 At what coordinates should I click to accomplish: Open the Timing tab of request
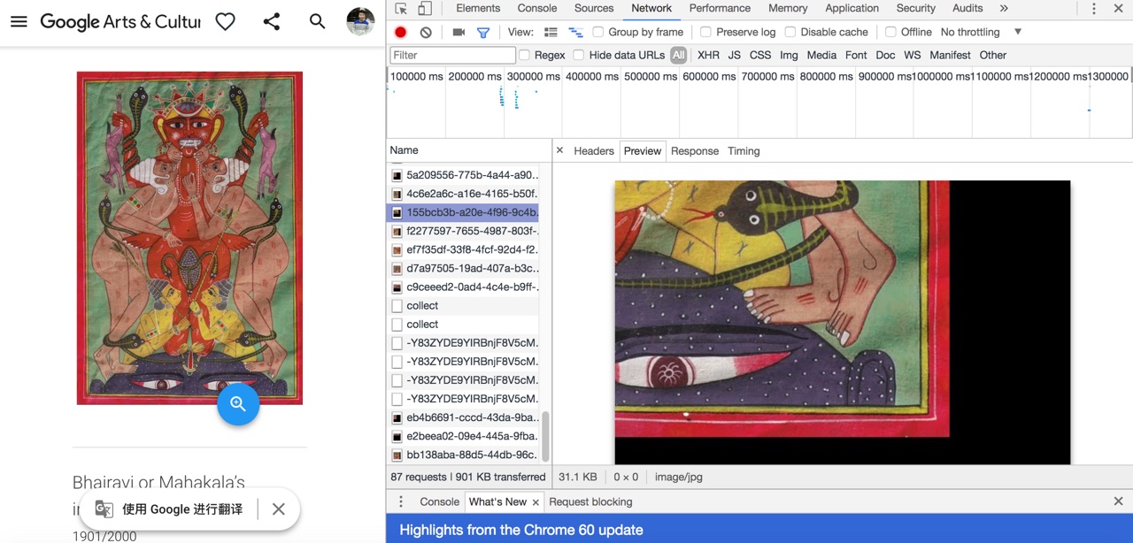(744, 151)
